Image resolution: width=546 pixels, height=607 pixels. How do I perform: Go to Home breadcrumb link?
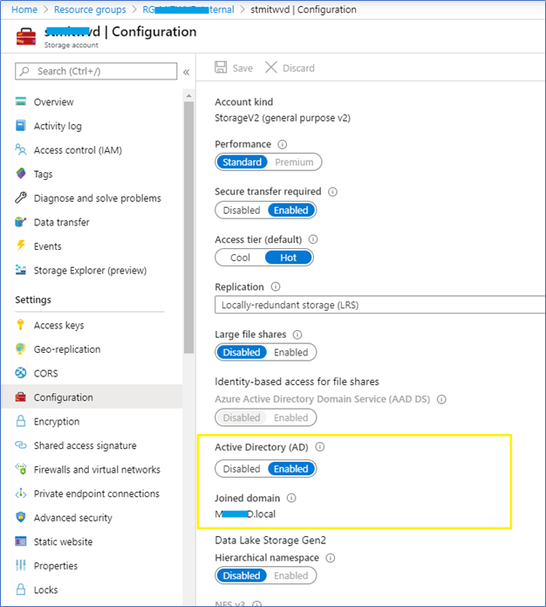click(24, 10)
